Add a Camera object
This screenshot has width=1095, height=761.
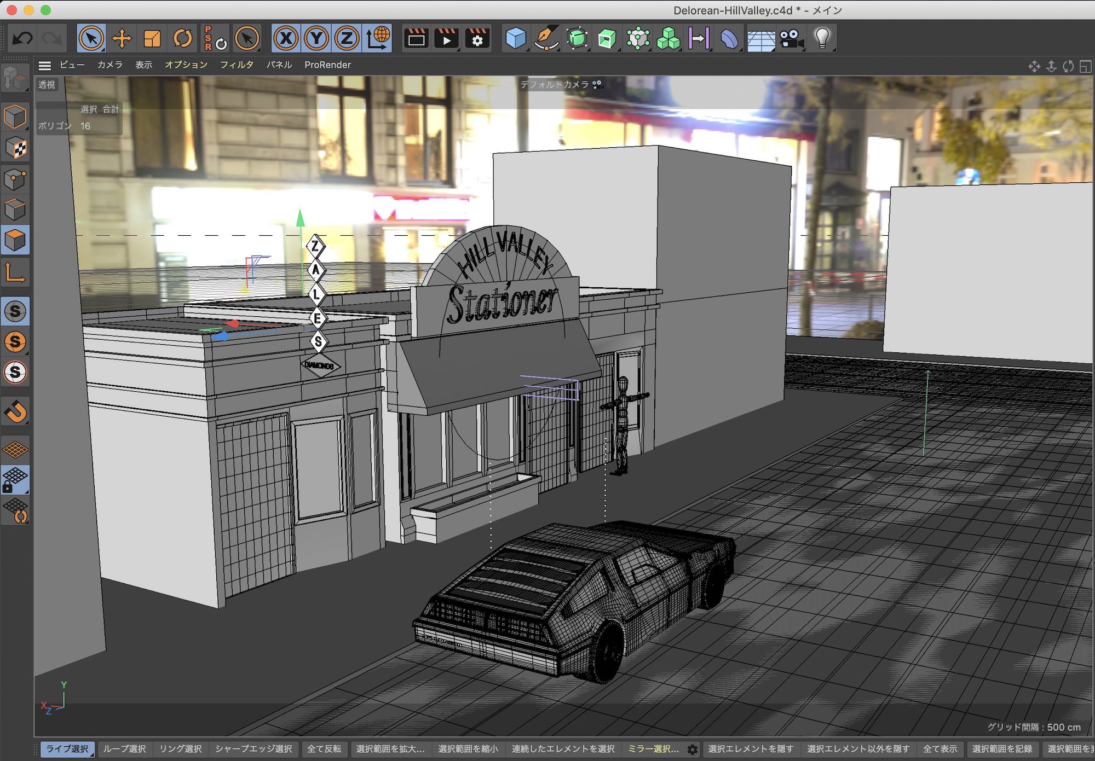791,38
